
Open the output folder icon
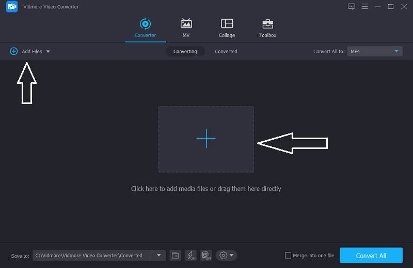pyautogui.click(x=176, y=255)
